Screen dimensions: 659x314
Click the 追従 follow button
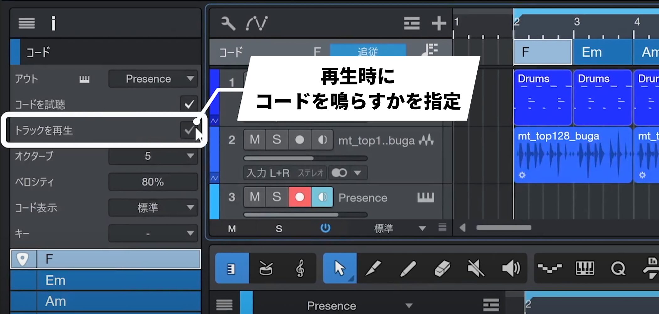tap(368, 51)
